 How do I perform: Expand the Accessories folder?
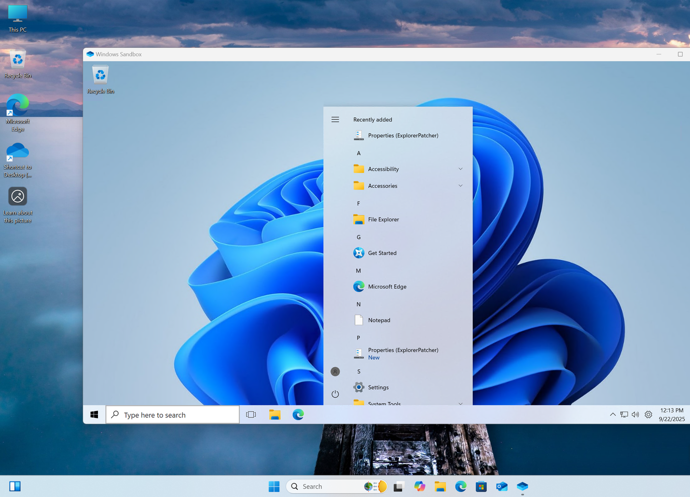[x=460, y=185]
